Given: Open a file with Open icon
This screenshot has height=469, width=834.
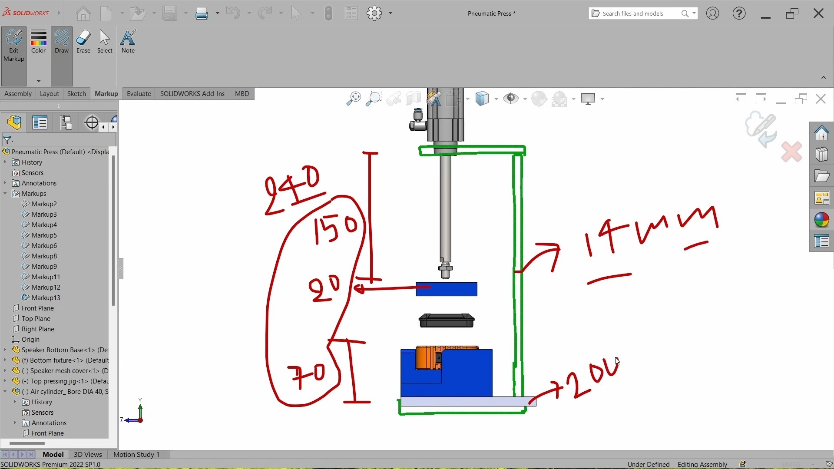Looking at the screenshot, I should coord(138,13).
